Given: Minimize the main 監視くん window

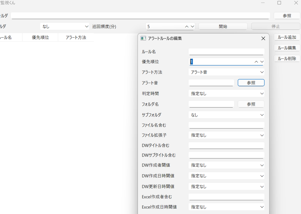Looking at the screenshot, I should [x=263, y=3].
